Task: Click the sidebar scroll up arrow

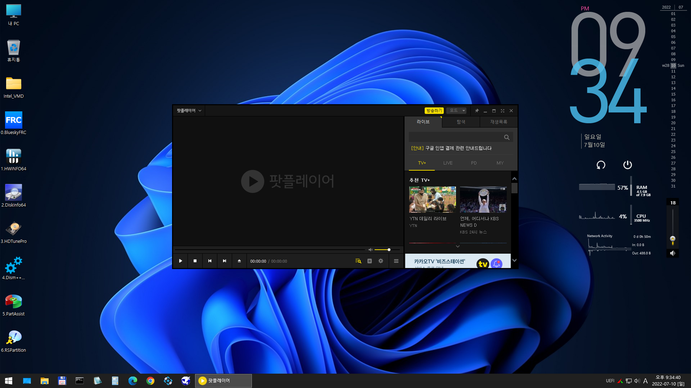Action: [514, 179]
